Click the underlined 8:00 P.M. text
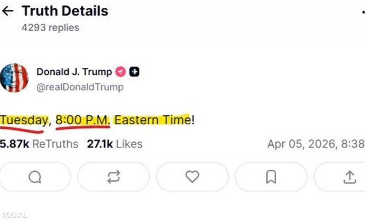The height and width of the screenshot is (220, 365). pyautogui.click(x=82, y=120)
